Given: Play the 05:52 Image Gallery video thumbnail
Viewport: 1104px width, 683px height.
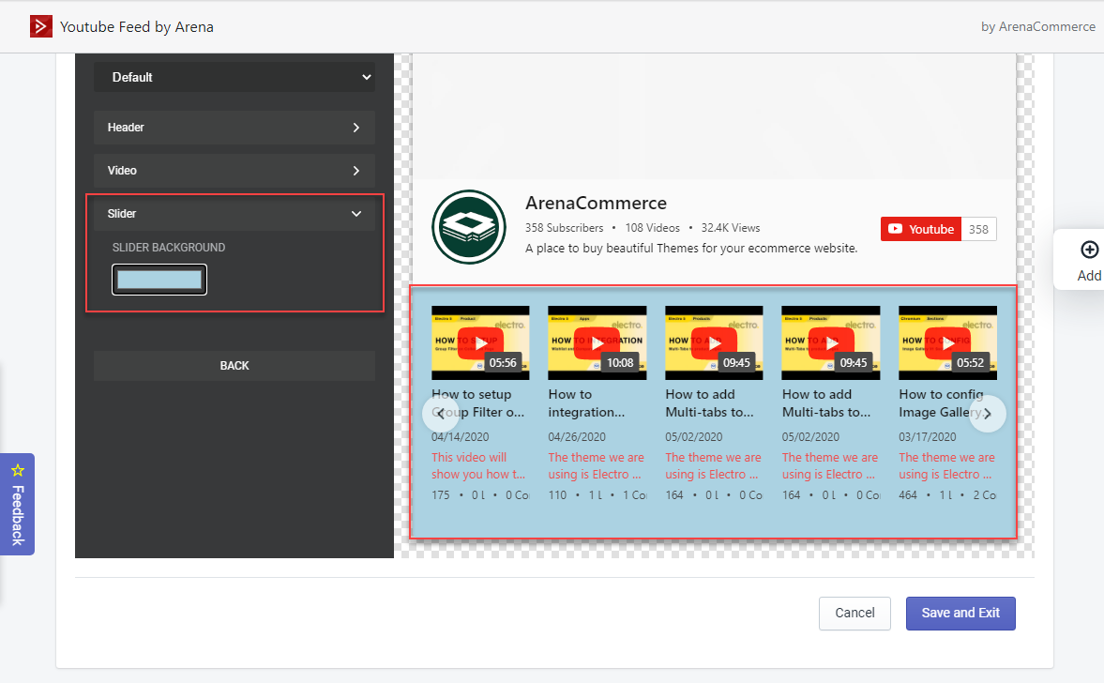Looking at the screenshot, I should pyautogui.click(x=947, y=343).
